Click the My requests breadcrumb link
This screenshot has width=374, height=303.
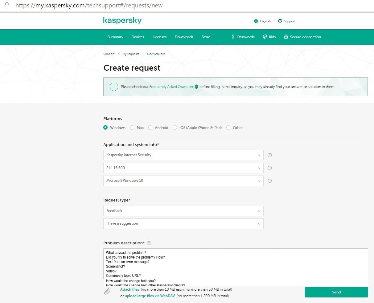(131, 54)
